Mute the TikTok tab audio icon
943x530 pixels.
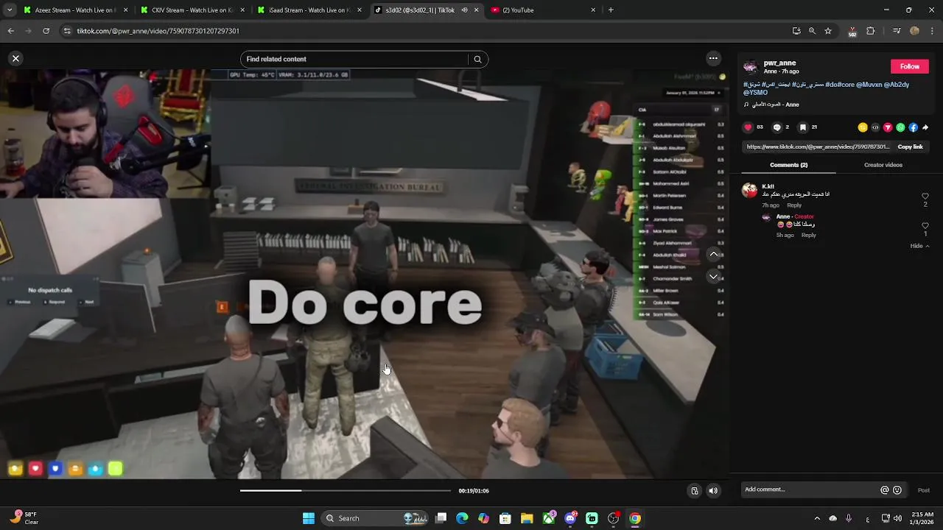pos(464,10)
